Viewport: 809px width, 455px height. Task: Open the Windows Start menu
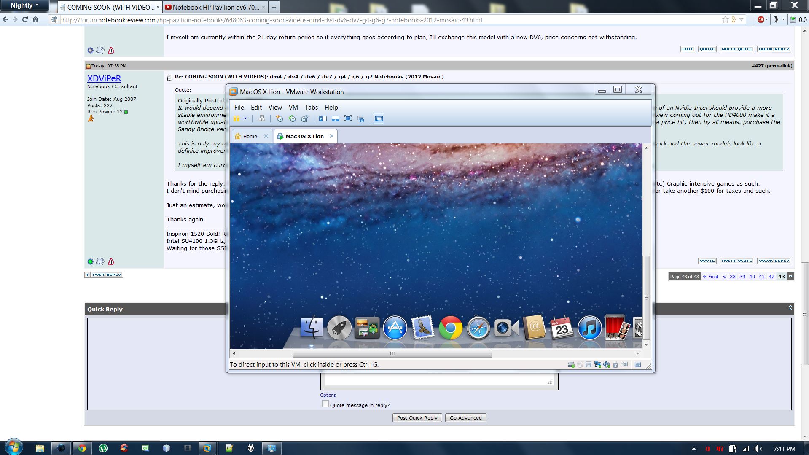tap(13, 447)
